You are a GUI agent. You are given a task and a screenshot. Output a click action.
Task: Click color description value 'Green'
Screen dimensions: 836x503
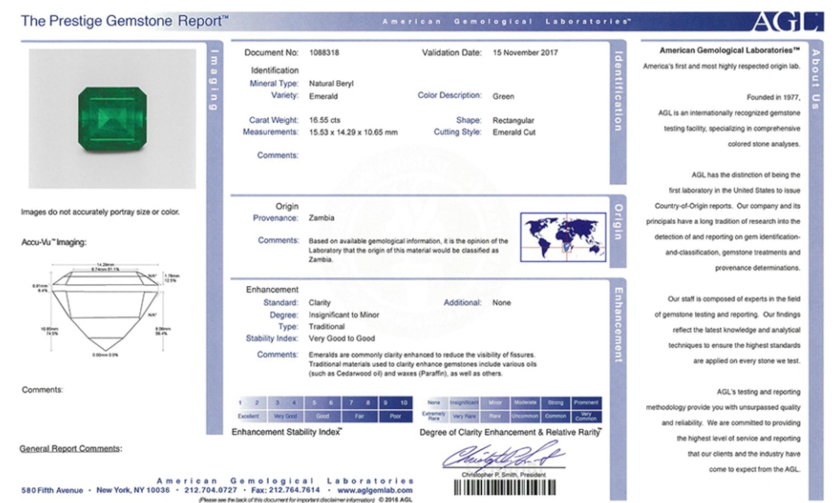[503, 96]
